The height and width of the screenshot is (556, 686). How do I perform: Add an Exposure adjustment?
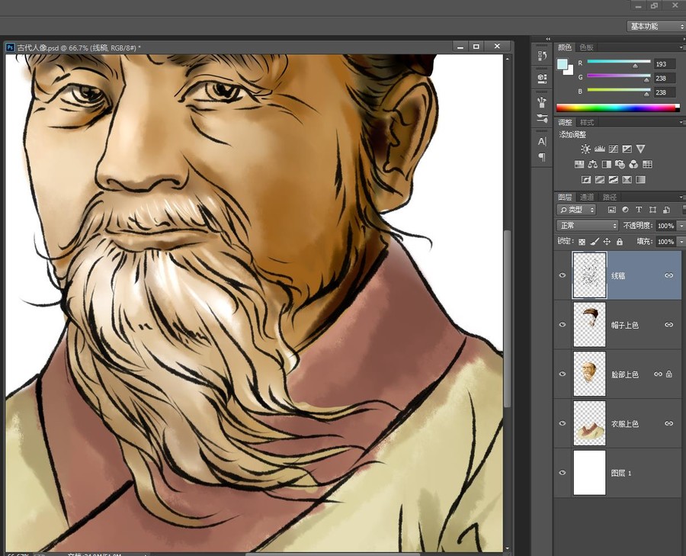click(627, 149)
